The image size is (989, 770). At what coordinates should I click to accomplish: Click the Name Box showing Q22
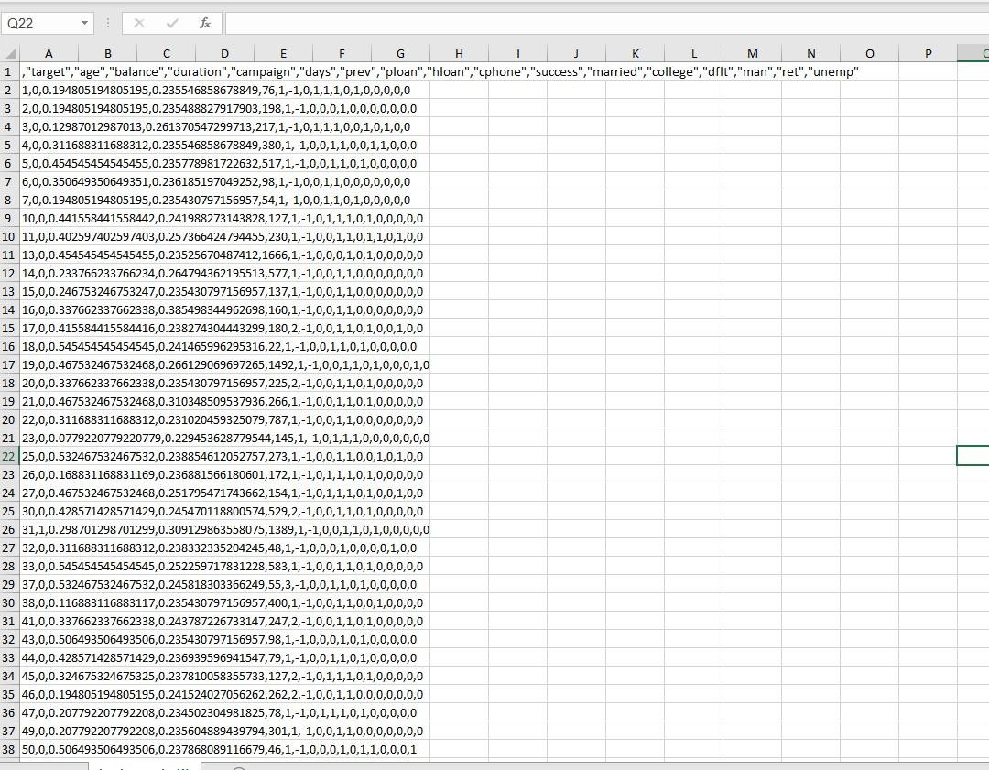point(39,23)
